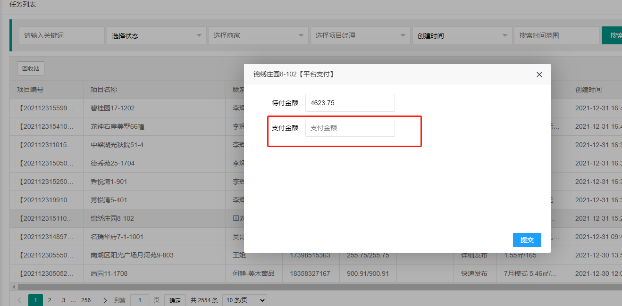Image resolution: width=622 pixels, height=306 pixels.
Task: Select row 锦绣庄园8-102 in table
Action: tap(112, 218)
